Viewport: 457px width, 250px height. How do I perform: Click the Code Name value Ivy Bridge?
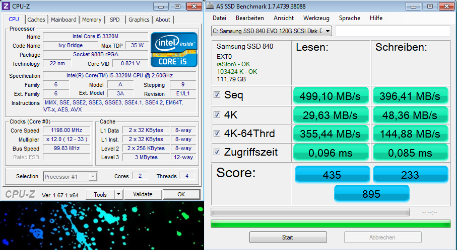[x=70, y=45]
